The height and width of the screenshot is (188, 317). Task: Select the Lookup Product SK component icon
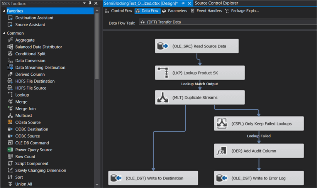point(162,73)
